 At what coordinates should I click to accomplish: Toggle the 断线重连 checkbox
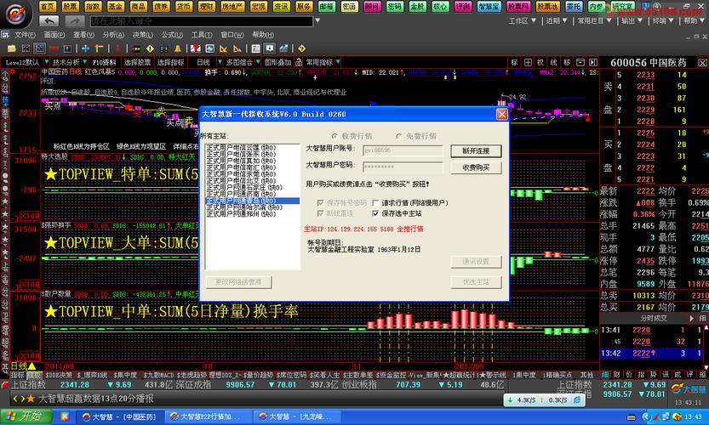click(x=321, y=213)
